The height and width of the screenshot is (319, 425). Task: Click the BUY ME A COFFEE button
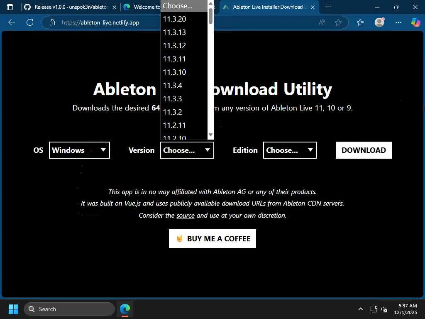click(212, 239)
